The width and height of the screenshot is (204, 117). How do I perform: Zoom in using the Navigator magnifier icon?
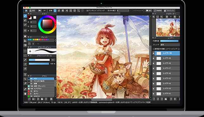point(154,17)
